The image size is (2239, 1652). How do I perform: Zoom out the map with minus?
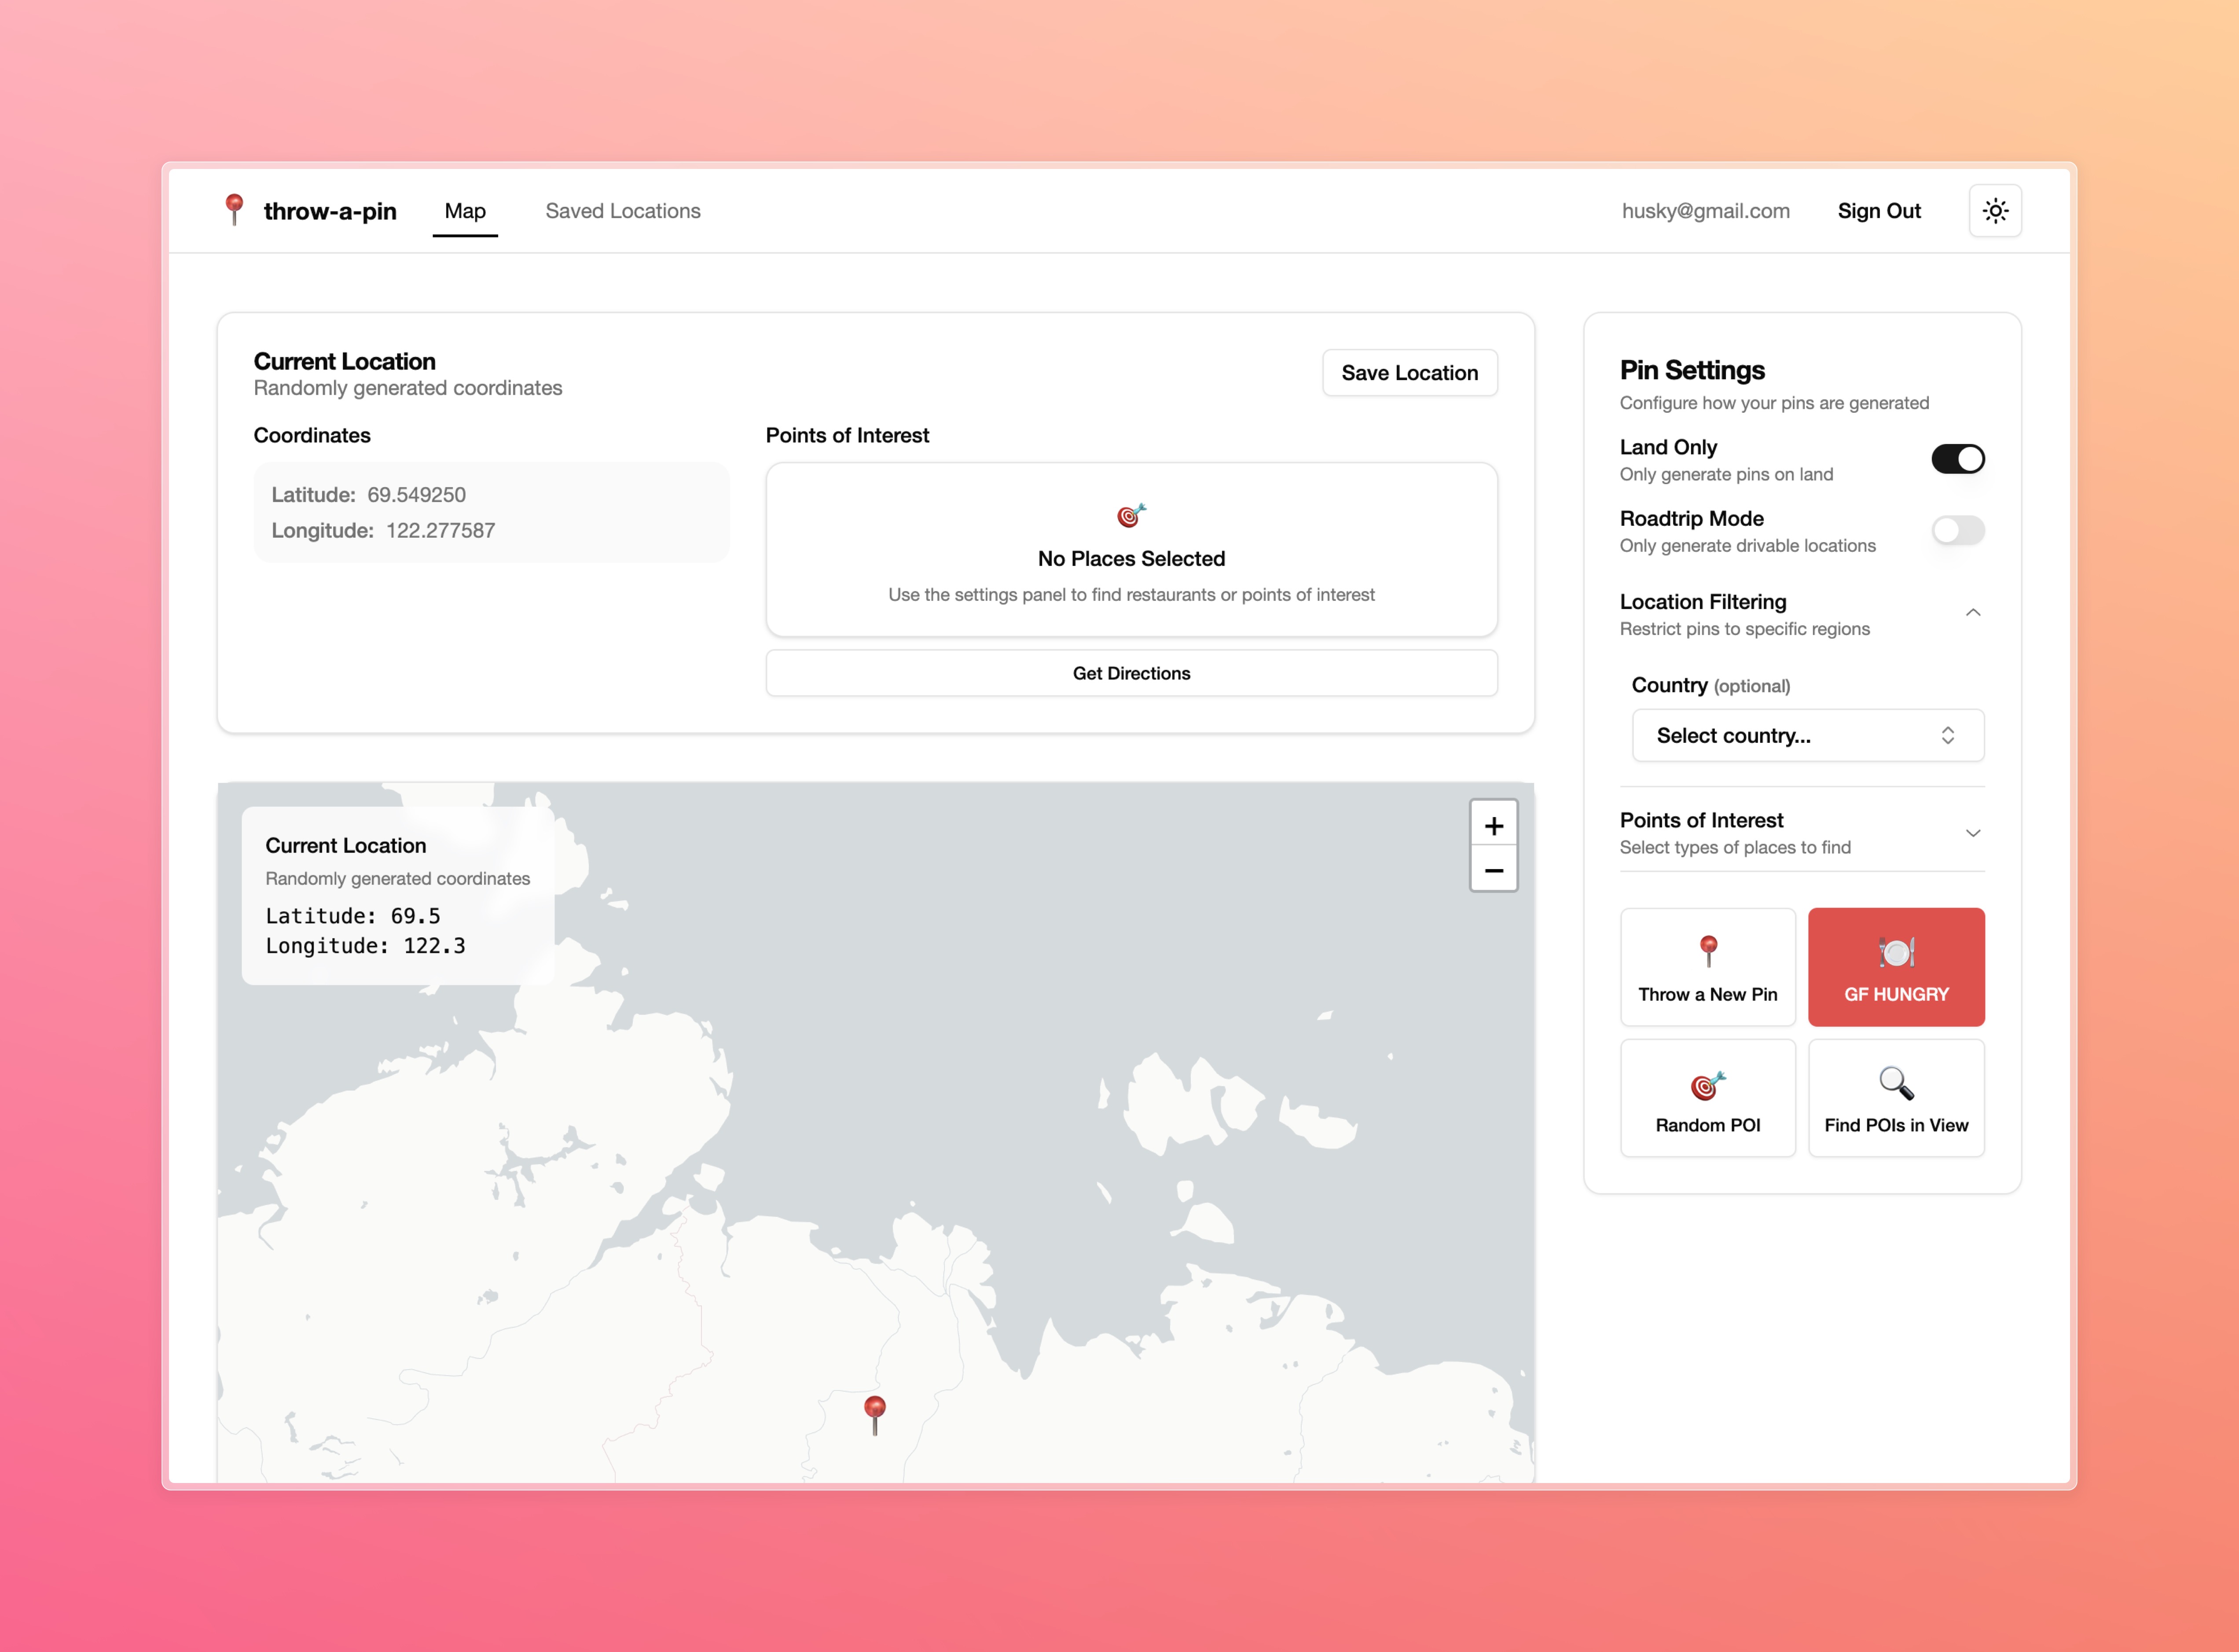click(x=1493, y=870)
